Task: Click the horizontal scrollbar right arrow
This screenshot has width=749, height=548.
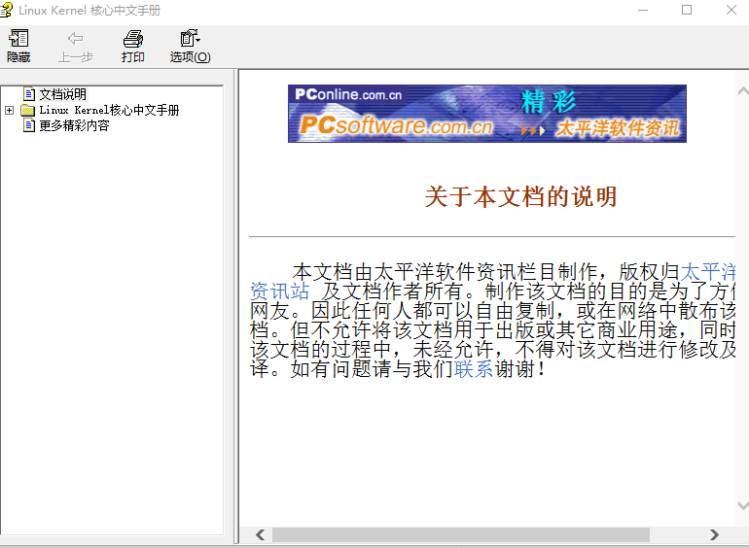Action: pos(714,534)
